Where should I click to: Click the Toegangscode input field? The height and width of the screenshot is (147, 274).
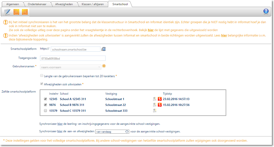[72, 58]
